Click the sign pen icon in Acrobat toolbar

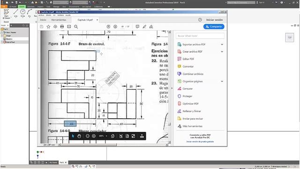[151, 27]
